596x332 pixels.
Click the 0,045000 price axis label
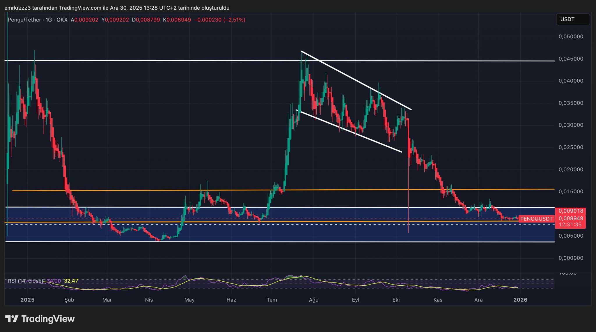pyautogui.click(x=571, y=59)
